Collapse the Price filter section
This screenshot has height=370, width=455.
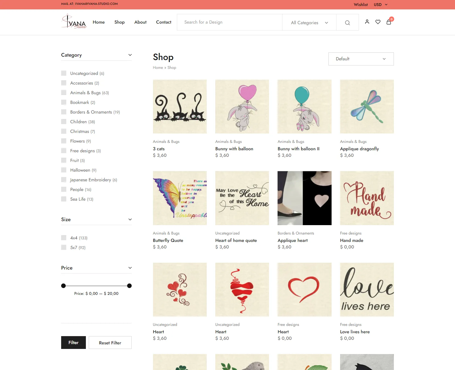click(130, 268)
